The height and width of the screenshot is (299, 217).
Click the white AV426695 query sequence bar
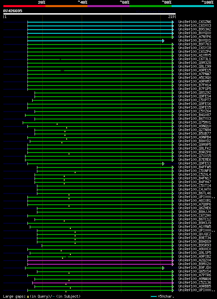tap(90, 14)
